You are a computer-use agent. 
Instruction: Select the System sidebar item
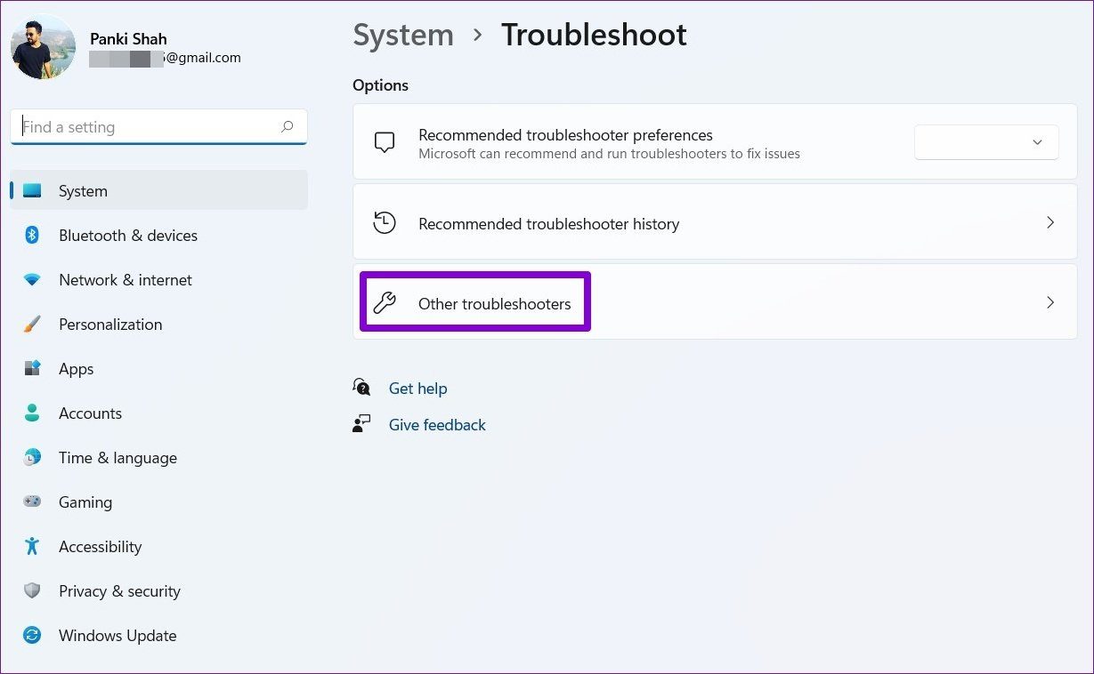[158, 190]
